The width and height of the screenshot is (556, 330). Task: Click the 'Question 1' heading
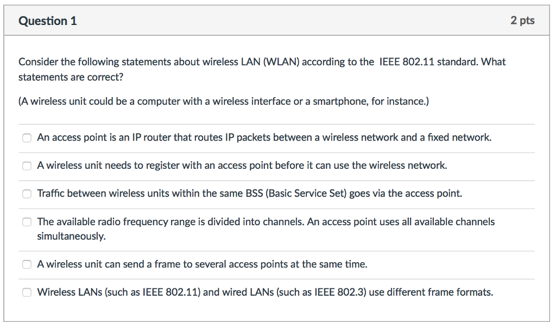(x=48, y=21)
